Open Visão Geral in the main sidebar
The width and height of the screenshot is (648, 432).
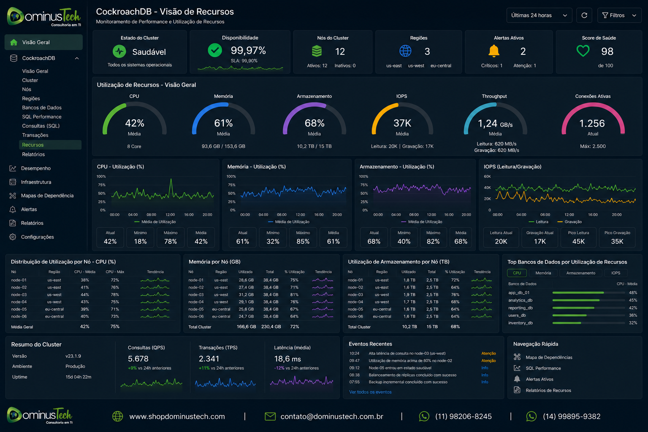coord(43,42)
